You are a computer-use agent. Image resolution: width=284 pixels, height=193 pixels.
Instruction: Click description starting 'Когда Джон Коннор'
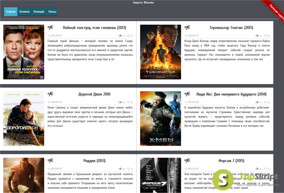pos(227,50)
